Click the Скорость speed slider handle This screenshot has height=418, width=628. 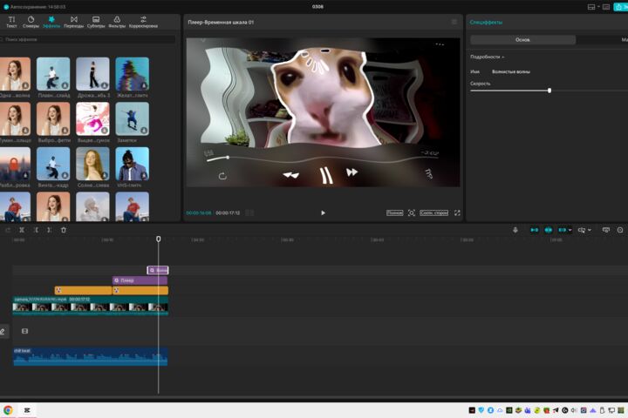point(549,91)
